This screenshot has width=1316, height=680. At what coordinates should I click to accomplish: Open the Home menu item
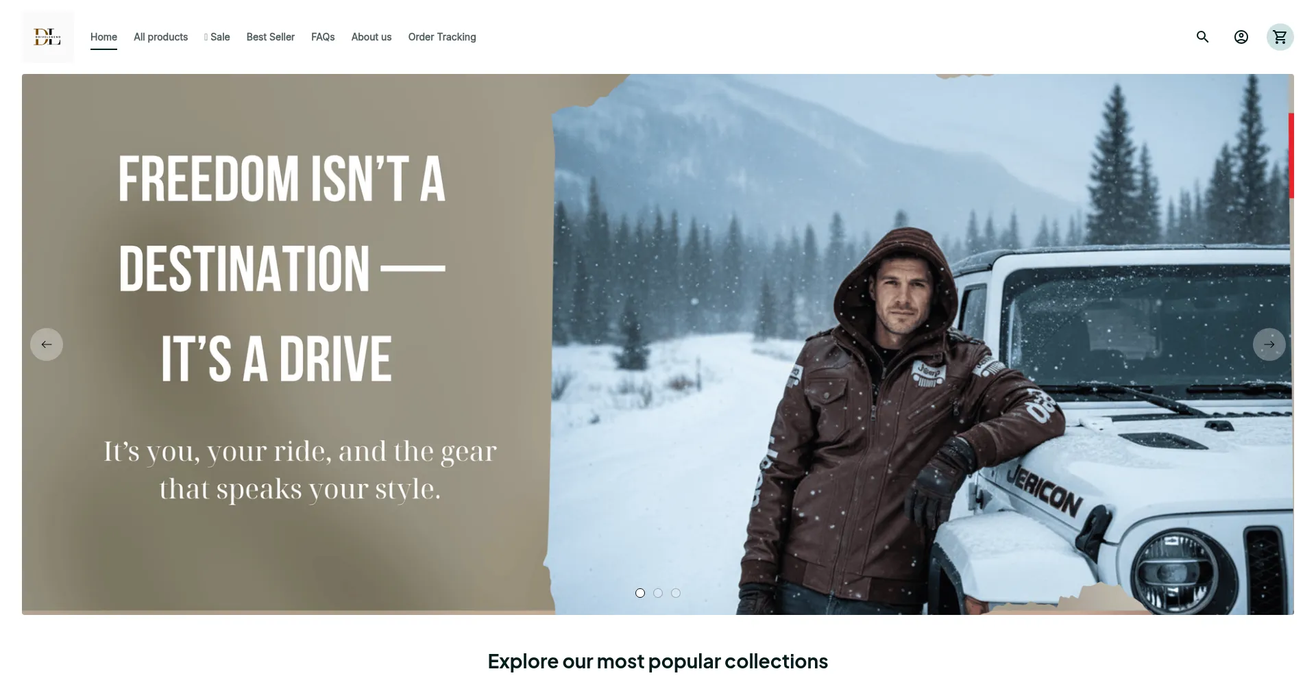point(103,37)
